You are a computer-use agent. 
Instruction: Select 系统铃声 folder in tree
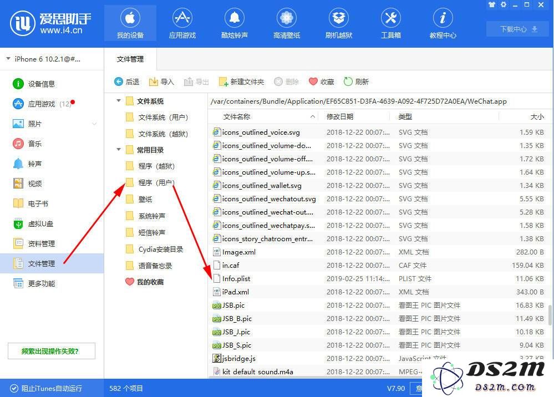145,216
